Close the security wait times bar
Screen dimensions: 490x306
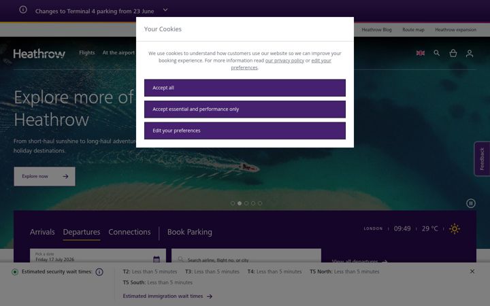pos(472,271)
